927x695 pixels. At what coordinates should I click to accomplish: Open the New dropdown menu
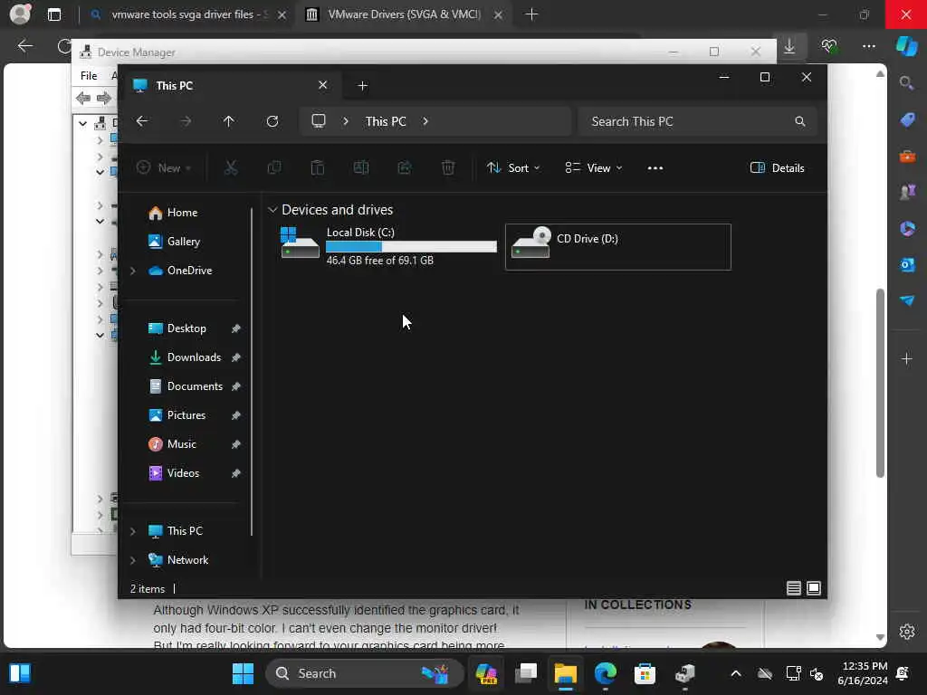click(164, 167)
